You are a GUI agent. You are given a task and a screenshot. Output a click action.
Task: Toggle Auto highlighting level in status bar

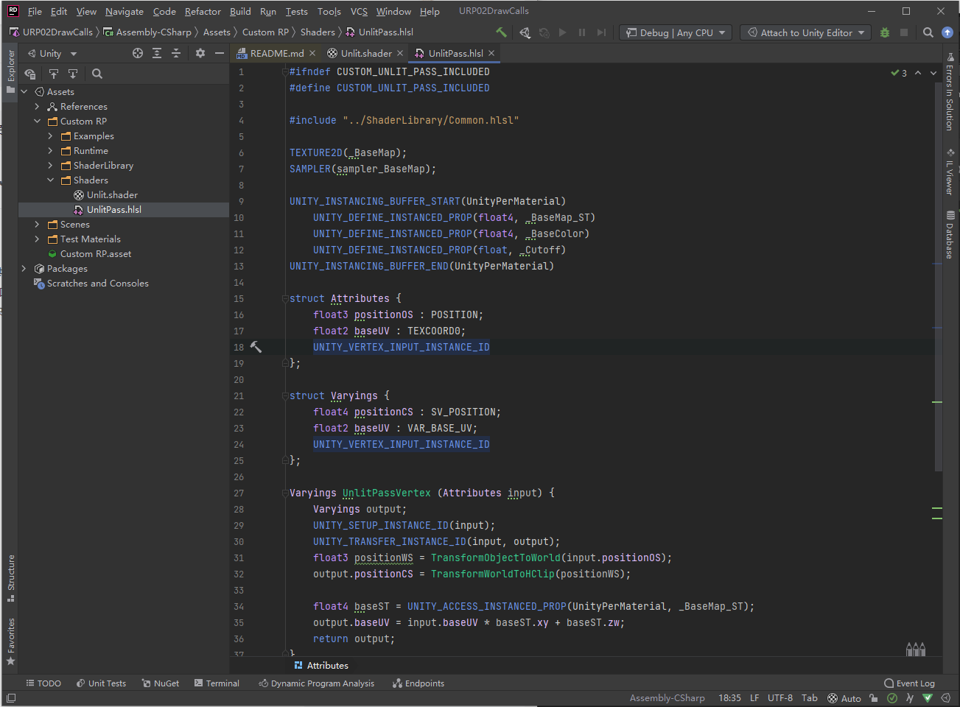(844, 697)
